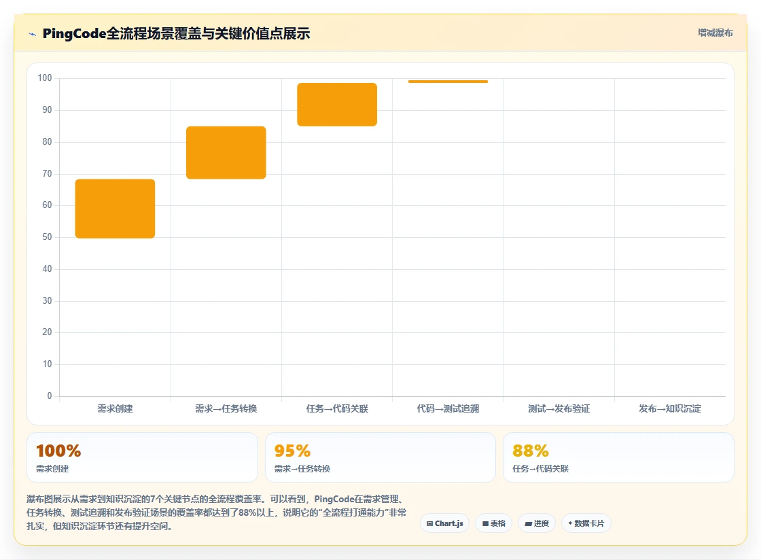761x560 pixels.
Task: Click the 95% value in second card
Action: 292,451
